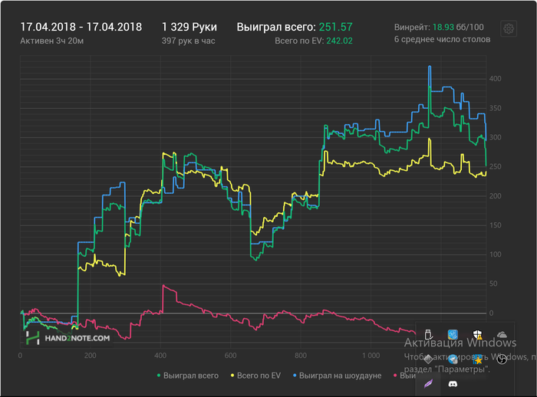Click the winrate value 18.93
The height and width of the screenshot is (397, 537).
[443, 28]
